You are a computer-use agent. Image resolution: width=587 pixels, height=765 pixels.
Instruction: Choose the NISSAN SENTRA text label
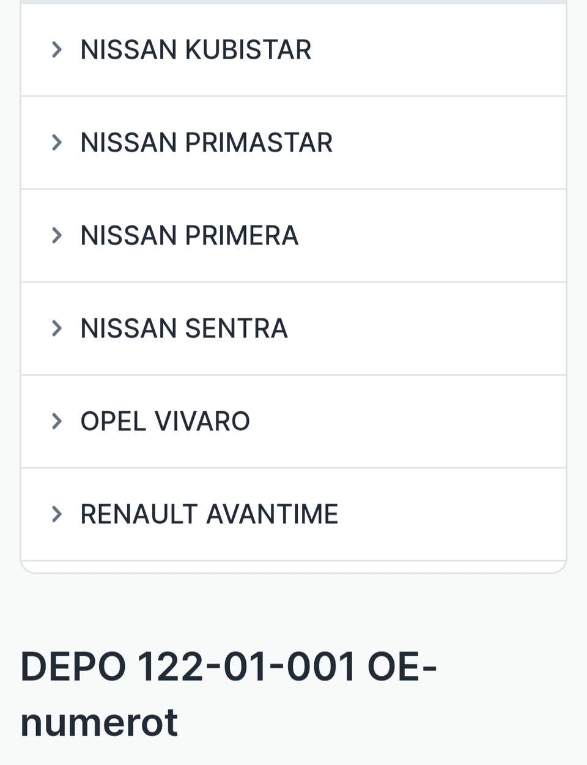(183, 328)
